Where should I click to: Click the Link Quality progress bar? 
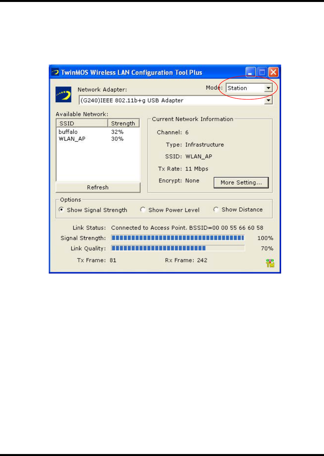[178, 248]
